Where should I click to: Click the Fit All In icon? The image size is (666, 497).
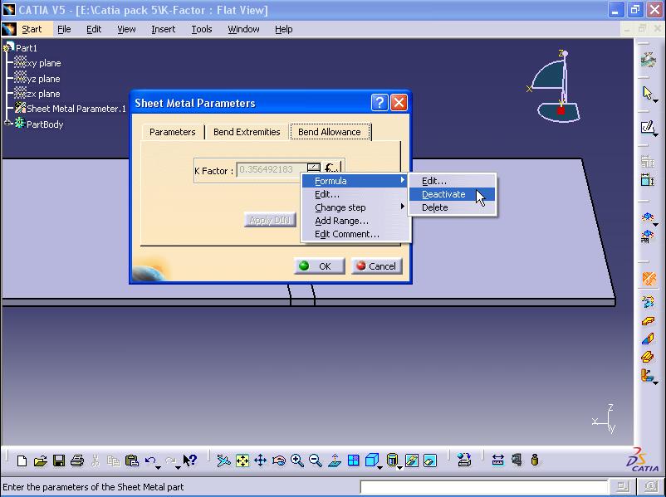click(242, 460)
